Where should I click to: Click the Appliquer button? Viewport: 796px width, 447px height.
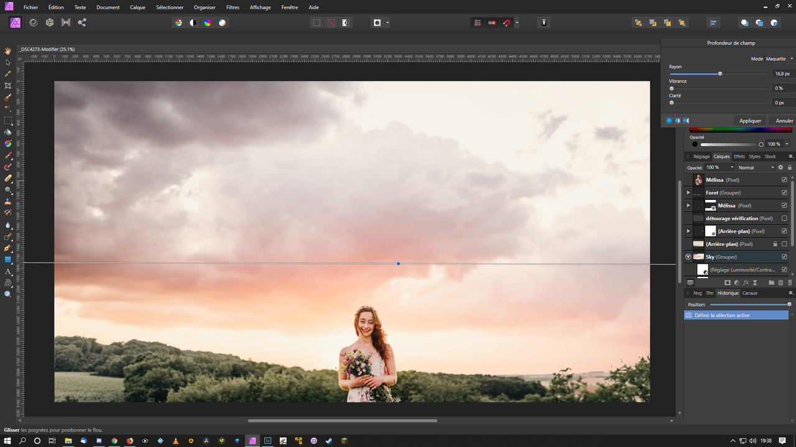[x=750, y=120]
